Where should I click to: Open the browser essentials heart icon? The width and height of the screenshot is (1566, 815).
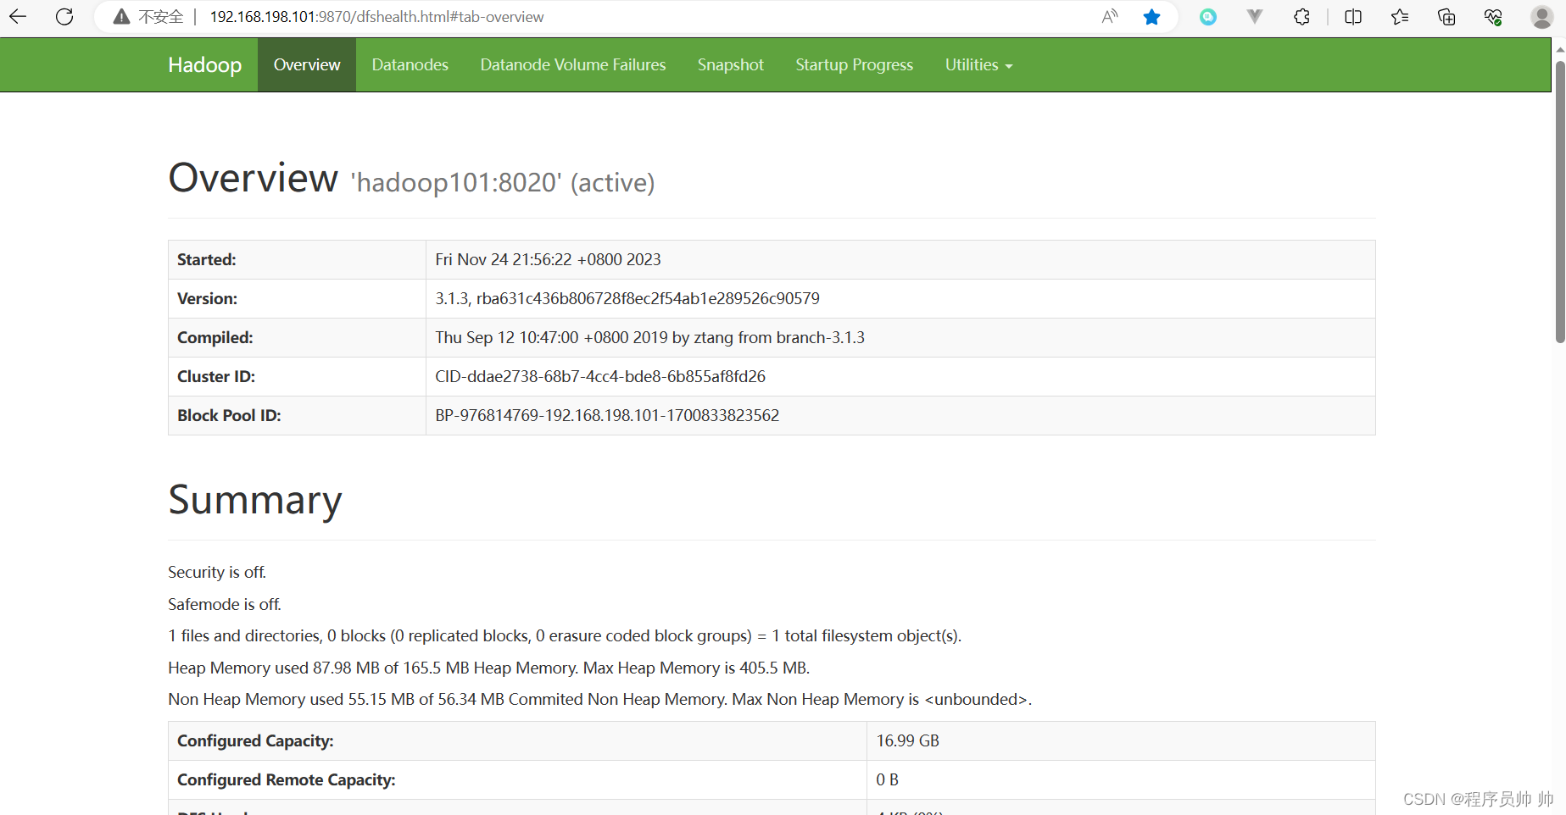click(x=1493, y=17)
